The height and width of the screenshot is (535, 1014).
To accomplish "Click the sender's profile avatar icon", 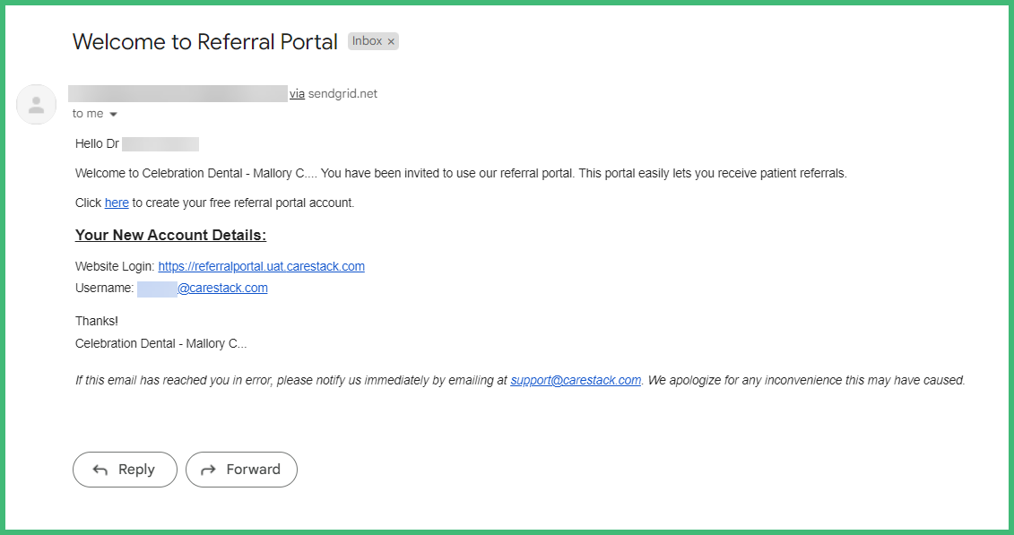I will (x=37, y=105).
